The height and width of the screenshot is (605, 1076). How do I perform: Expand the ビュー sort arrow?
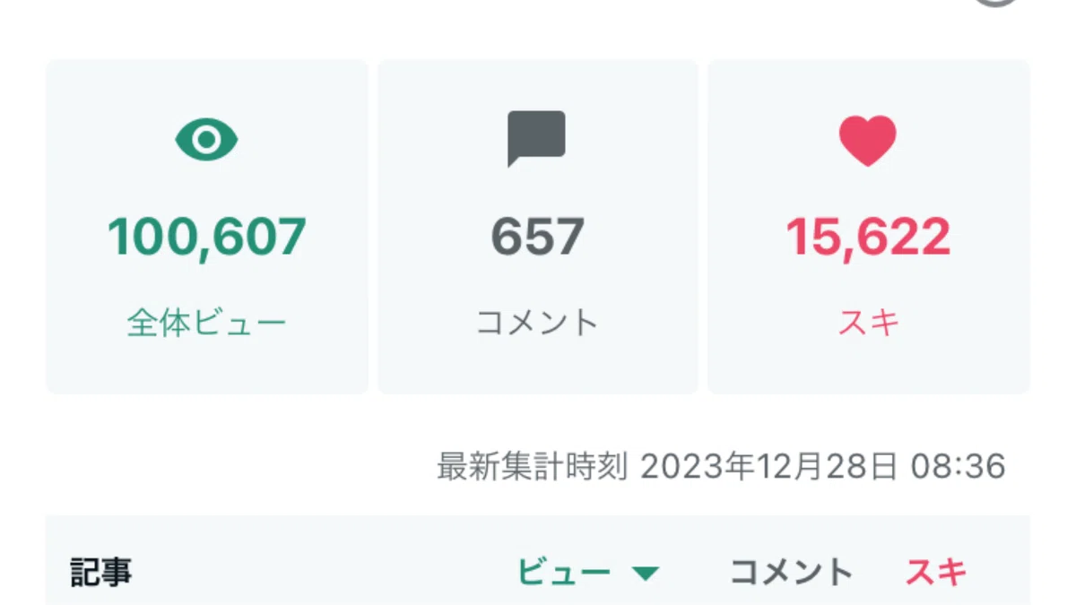click(x=646, y=574)
